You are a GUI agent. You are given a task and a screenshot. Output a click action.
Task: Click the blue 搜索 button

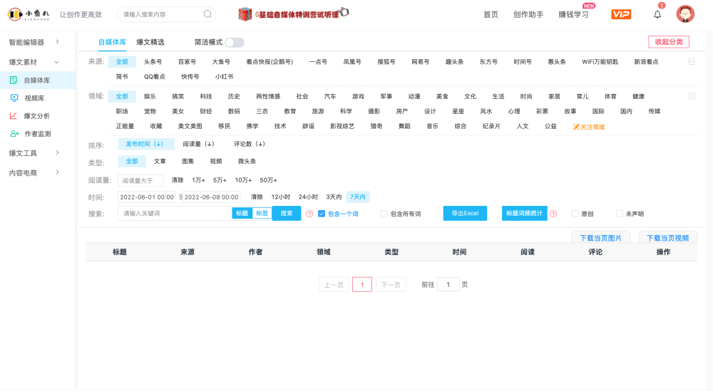(x=287, y=214)
